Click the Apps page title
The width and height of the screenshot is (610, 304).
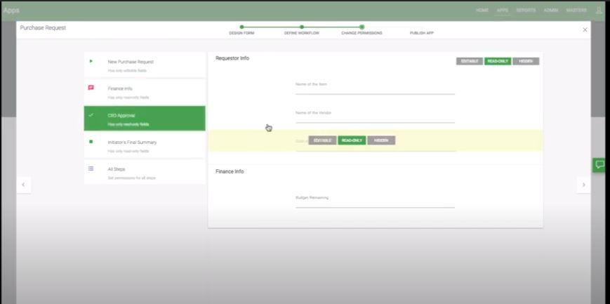11,10
